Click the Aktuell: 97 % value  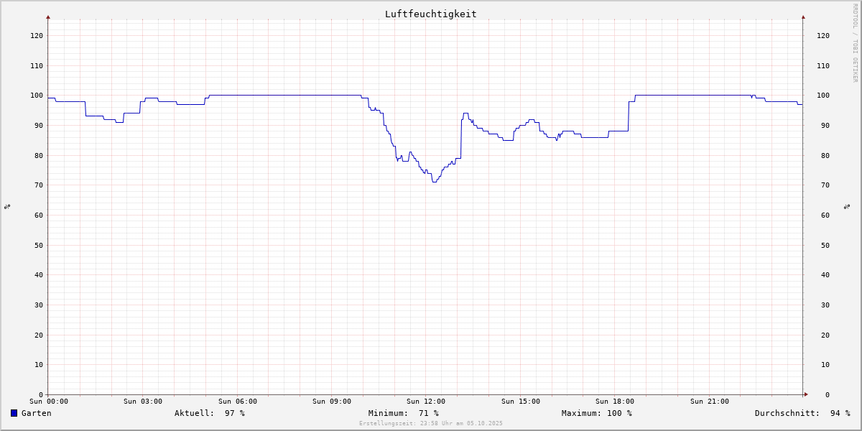(210, 413)
